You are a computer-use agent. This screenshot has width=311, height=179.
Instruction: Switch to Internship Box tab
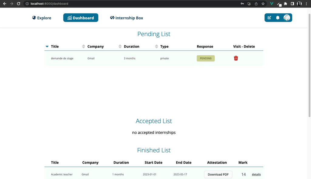click(127, 18)
